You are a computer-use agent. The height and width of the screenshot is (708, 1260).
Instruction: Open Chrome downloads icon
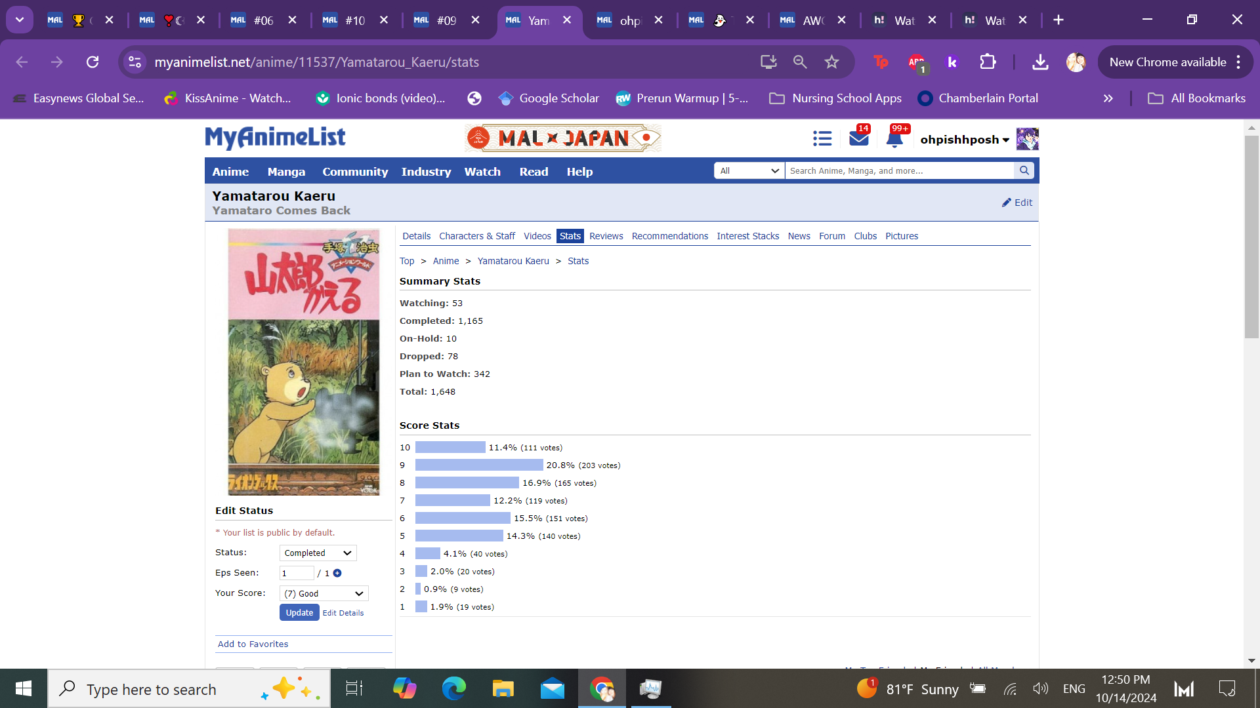tap(1040, 62)
